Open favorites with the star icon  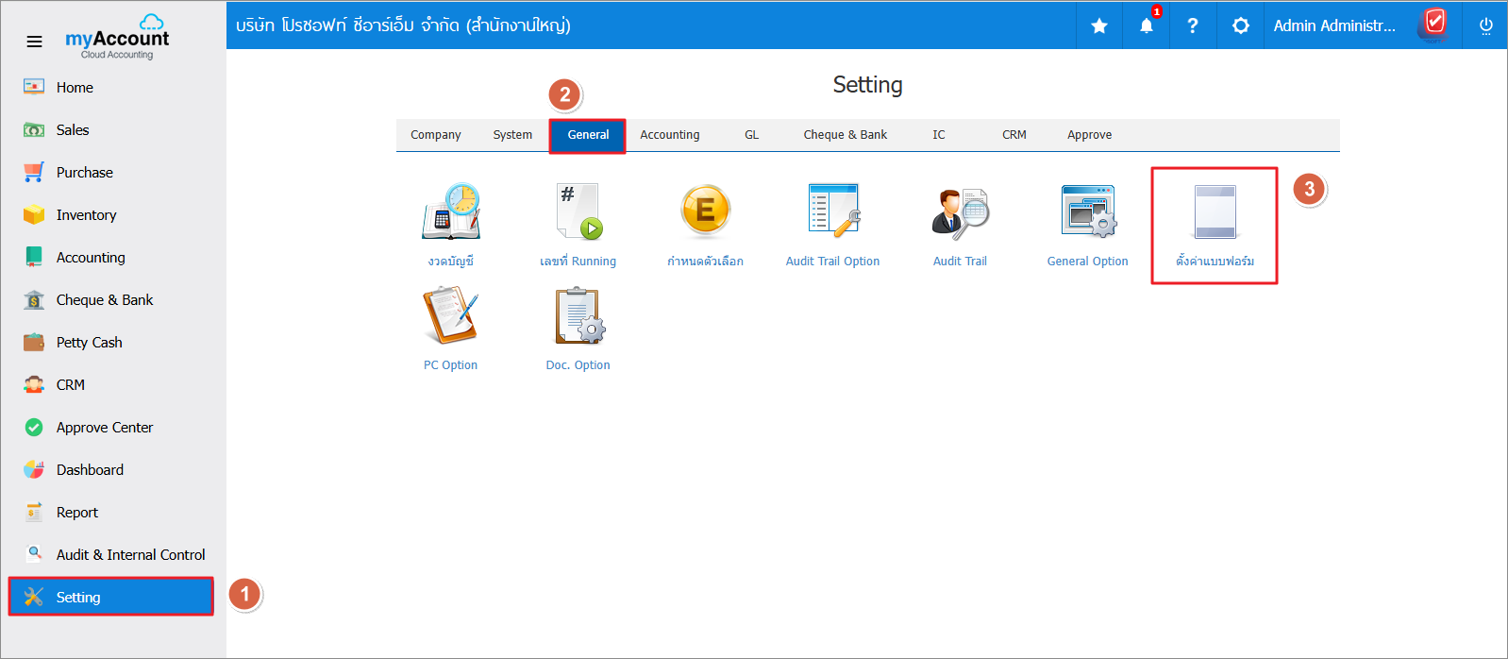[x=1099, y=25]
